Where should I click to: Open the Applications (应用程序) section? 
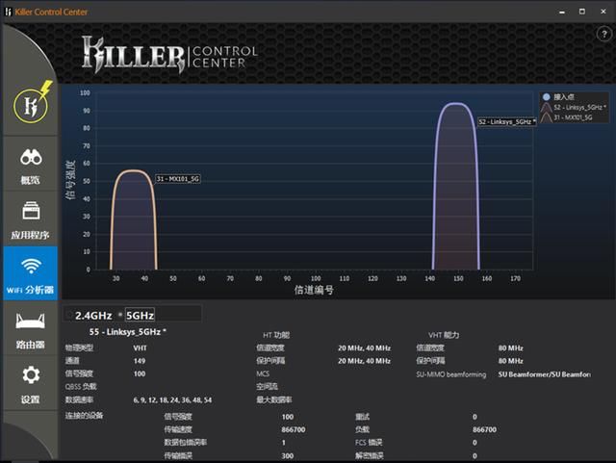[x=30, y=219]
